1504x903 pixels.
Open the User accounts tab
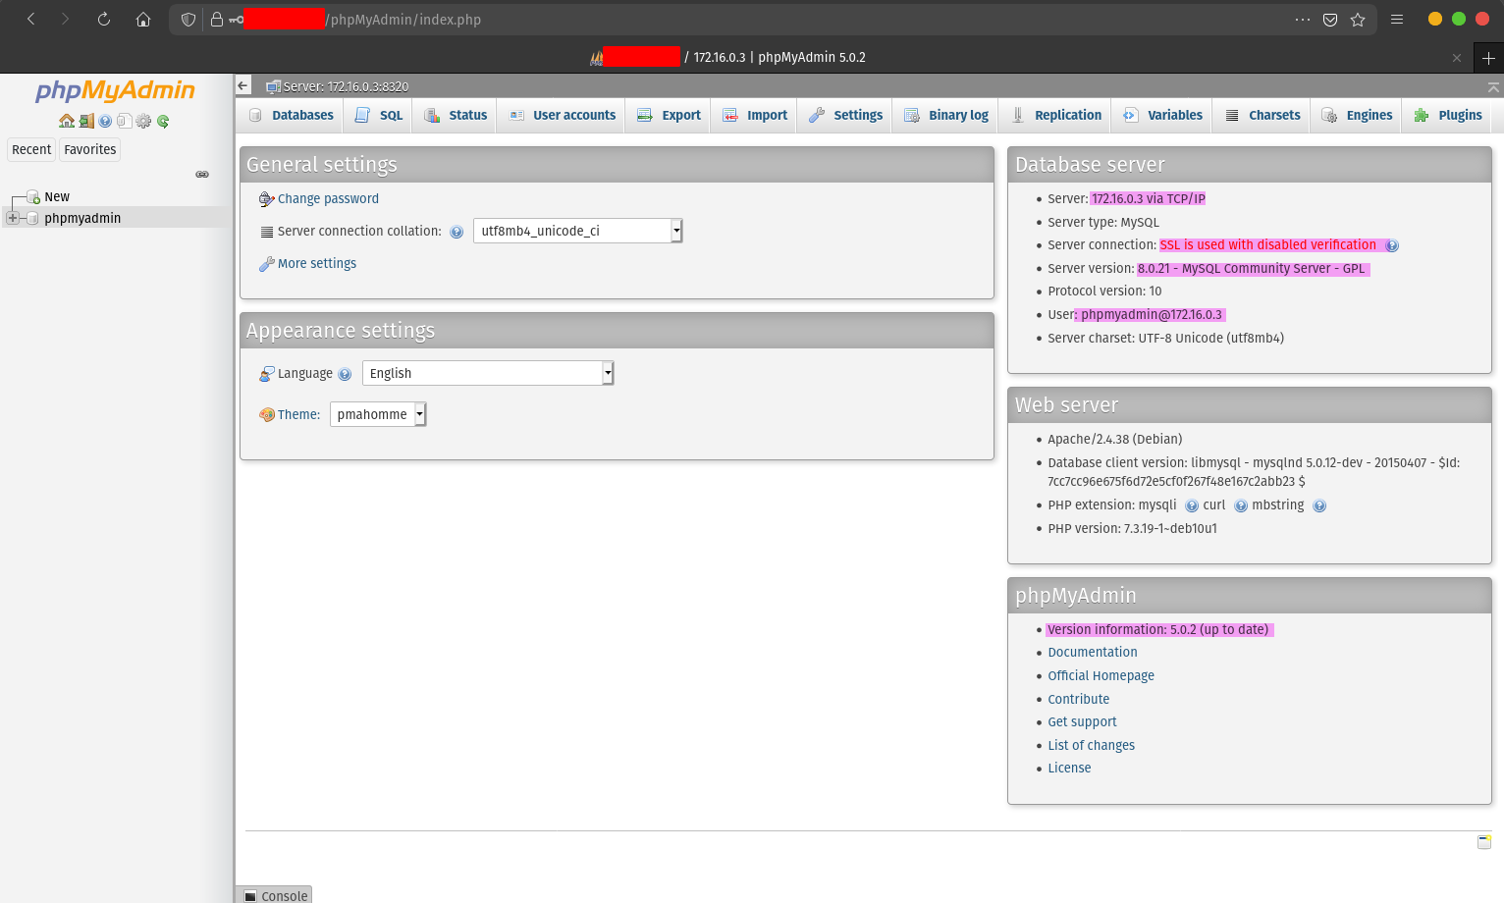(x=562, y=115)
